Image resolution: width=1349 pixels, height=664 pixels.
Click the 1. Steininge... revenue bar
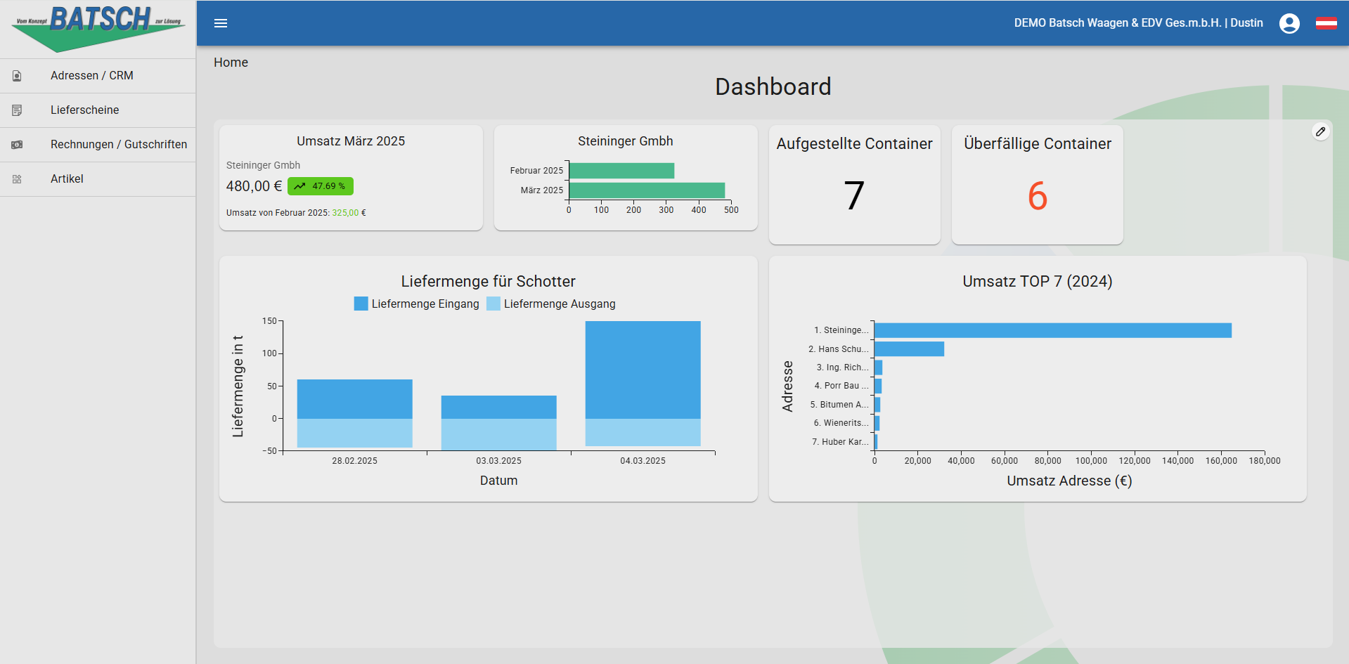coord(1053,330)
